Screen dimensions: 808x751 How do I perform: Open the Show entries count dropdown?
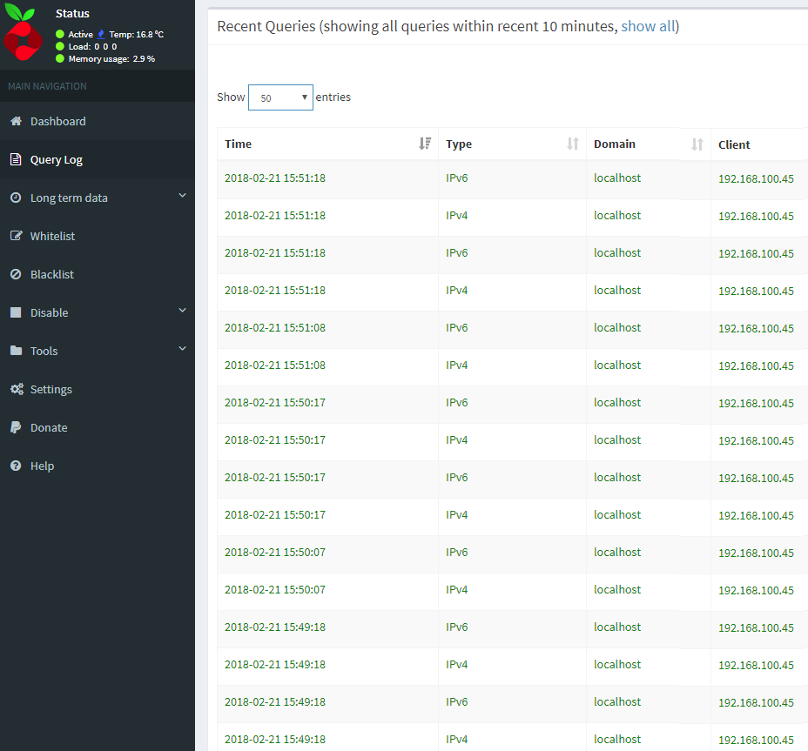pyautogui.click(x=280, y=97)
